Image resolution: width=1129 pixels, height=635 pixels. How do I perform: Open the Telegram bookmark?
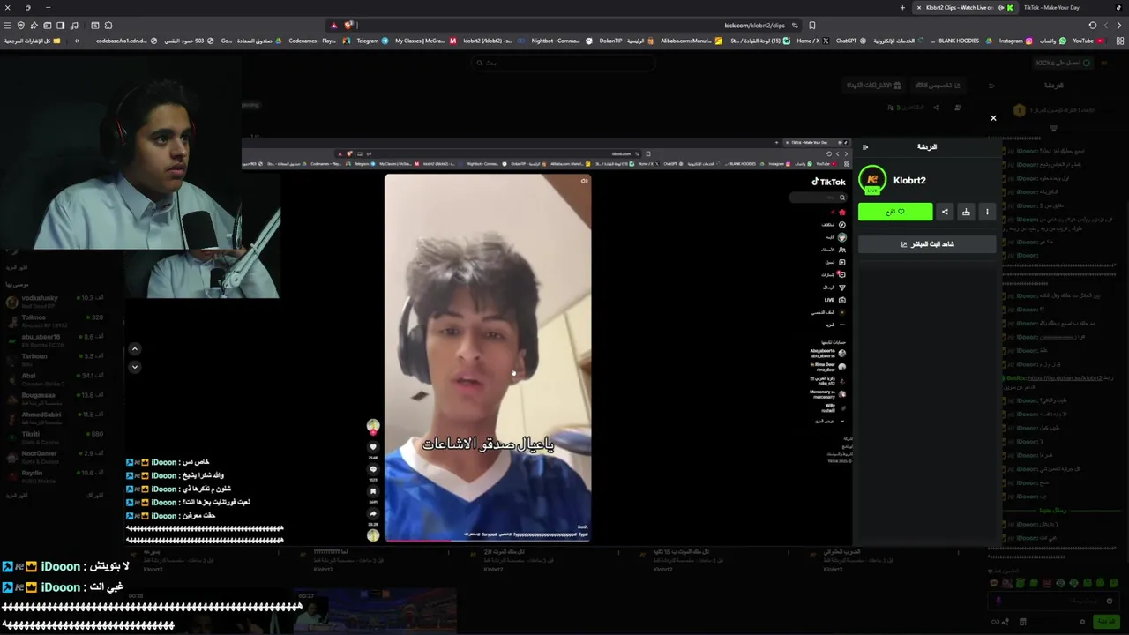click(372, 41)
